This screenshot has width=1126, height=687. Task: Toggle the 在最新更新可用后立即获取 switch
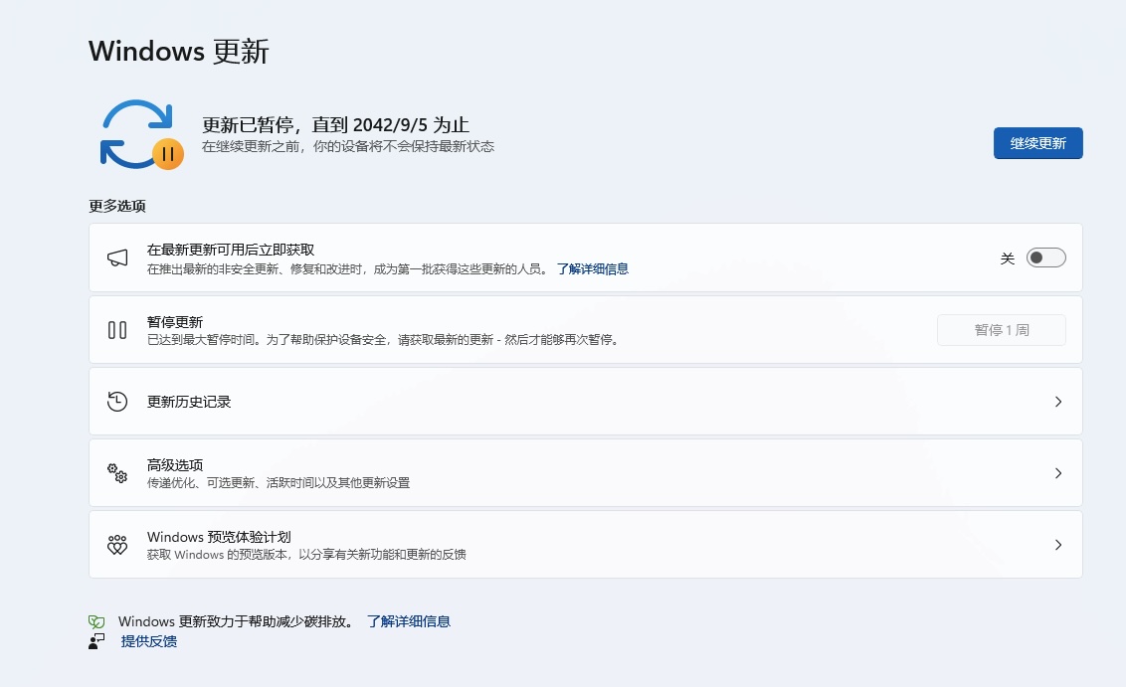point(1045,258)
